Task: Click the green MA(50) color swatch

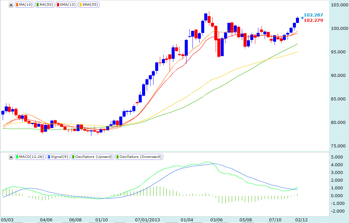Action: pyautogui.click(x=38, y=5)
